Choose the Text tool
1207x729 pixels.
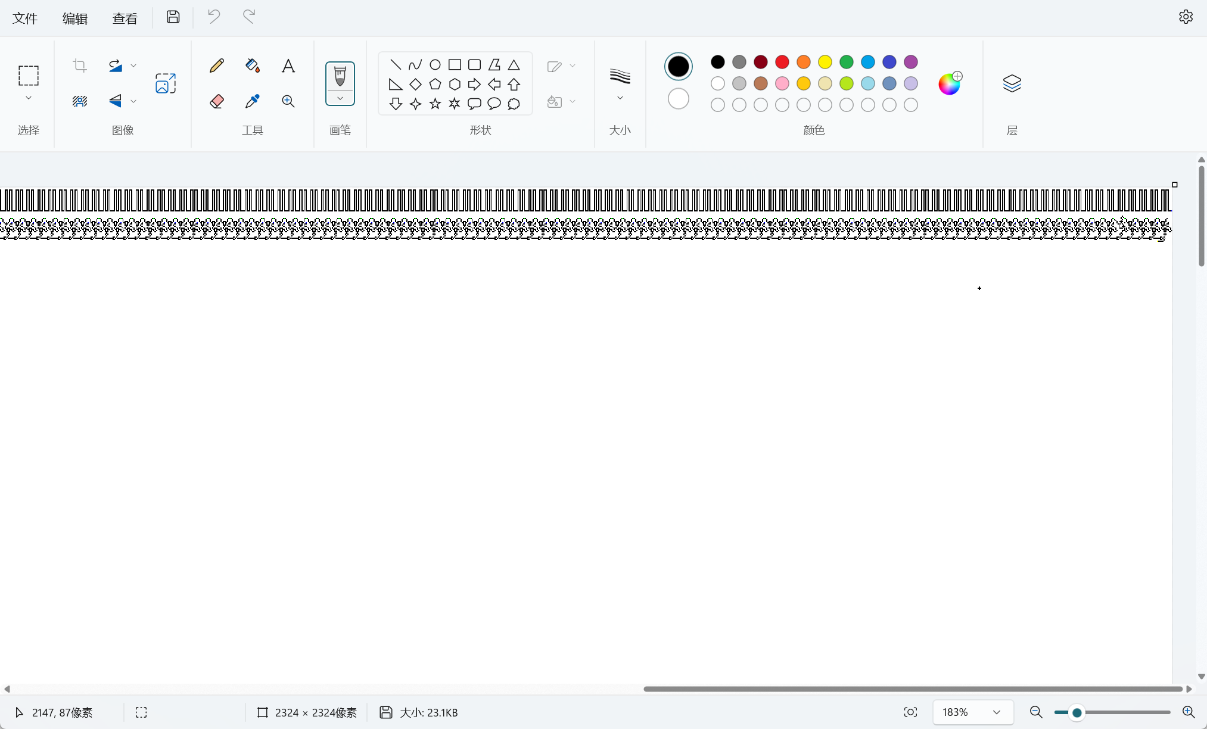pyautogui.click(x=288, y=66)
